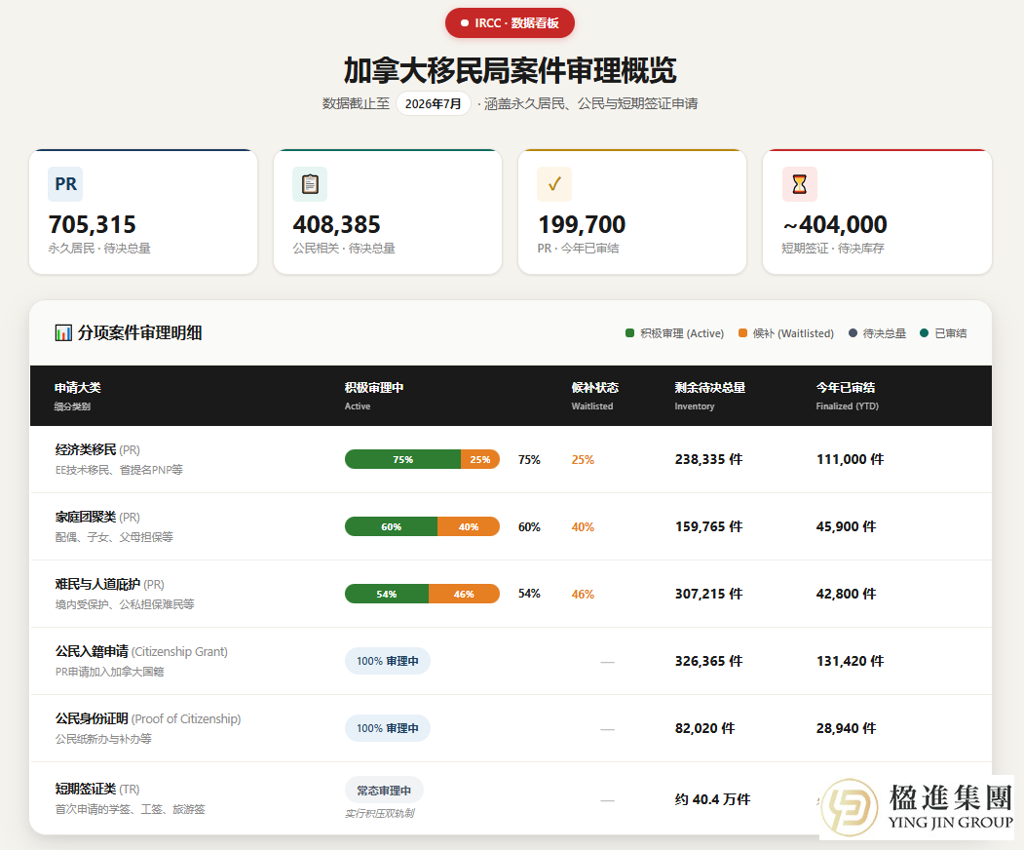This screenshot has width=1024, height=850.
Task: Click the 131,420 件 finalized value
Action: 850,661
